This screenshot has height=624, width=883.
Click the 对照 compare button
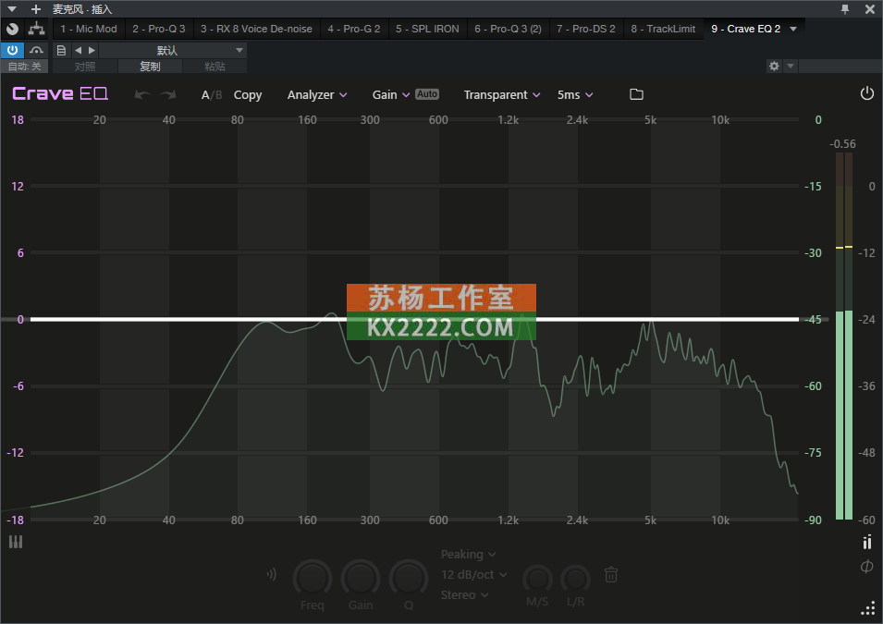[x=85, y=67]
